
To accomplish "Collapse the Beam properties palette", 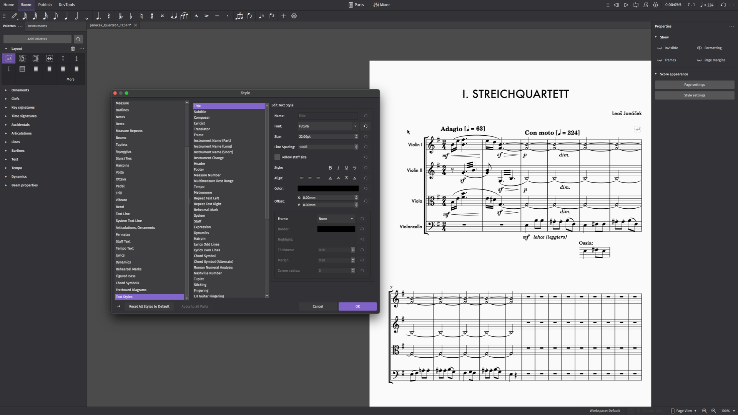I will pos(6,185).
